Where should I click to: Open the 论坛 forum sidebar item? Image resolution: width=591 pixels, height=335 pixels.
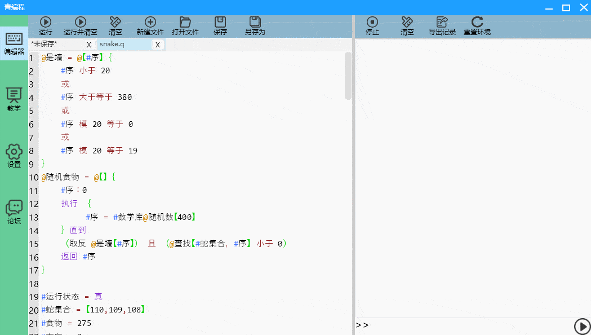pyautogui.click(x=14, y=213)
